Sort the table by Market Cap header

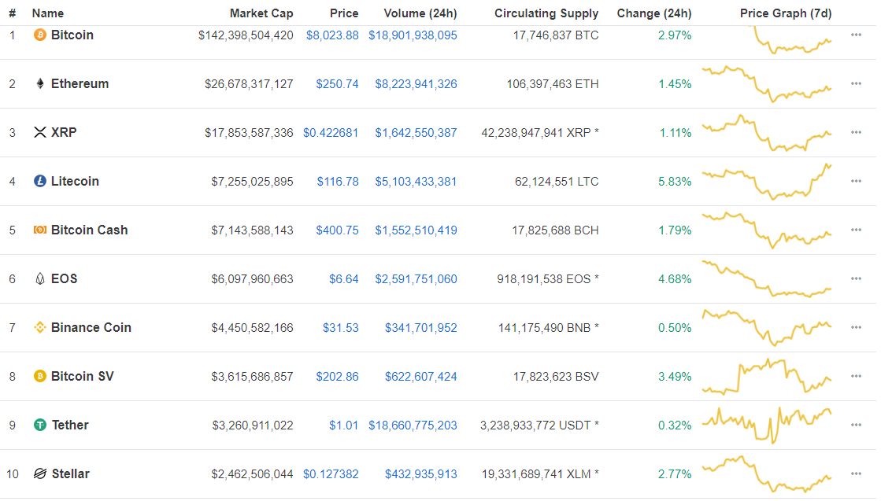click(x=261, y=13)
